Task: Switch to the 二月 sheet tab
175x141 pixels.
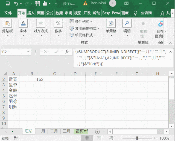Action: 54,131
